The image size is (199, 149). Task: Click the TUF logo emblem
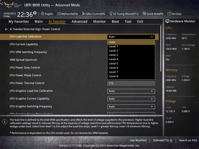(x=9, y=5)
